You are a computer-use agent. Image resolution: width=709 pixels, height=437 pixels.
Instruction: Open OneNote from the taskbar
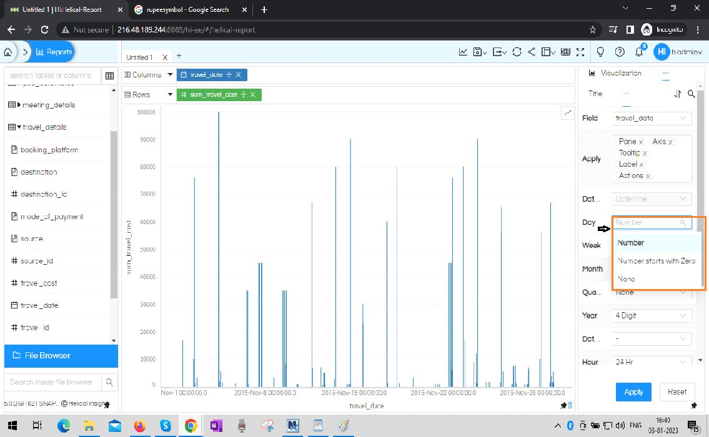(x=216, y=426)
